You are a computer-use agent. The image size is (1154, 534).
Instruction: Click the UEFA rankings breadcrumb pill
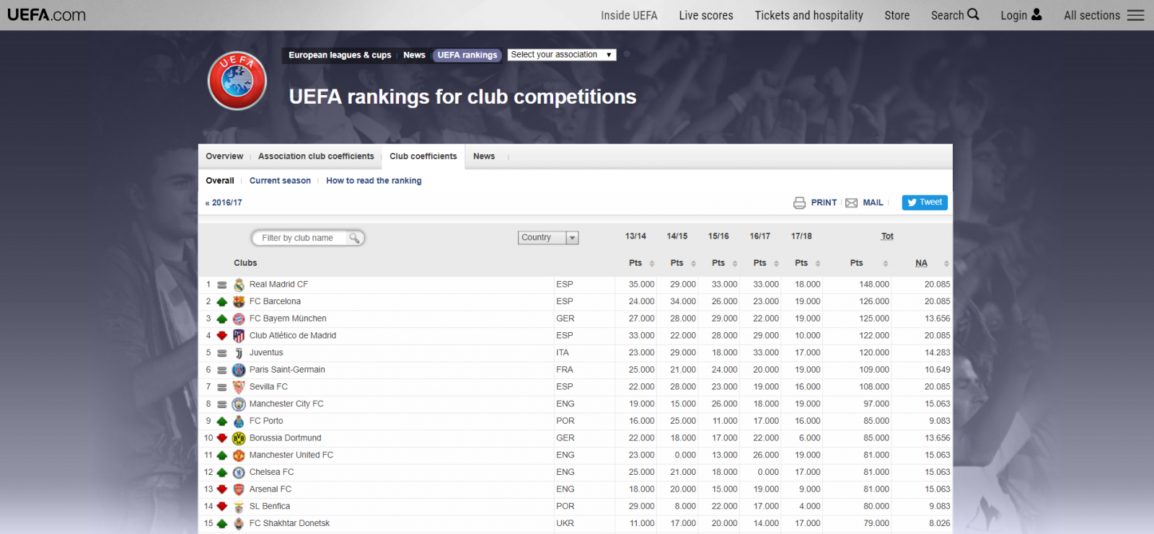[x=467, y=55]
